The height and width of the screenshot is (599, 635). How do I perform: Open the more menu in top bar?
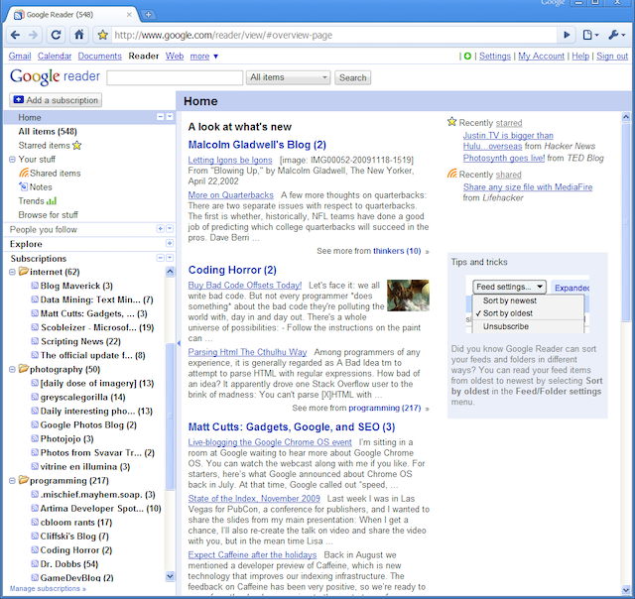pos(204,57)
